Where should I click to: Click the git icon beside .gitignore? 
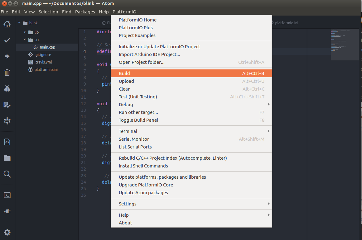point(31,55)
